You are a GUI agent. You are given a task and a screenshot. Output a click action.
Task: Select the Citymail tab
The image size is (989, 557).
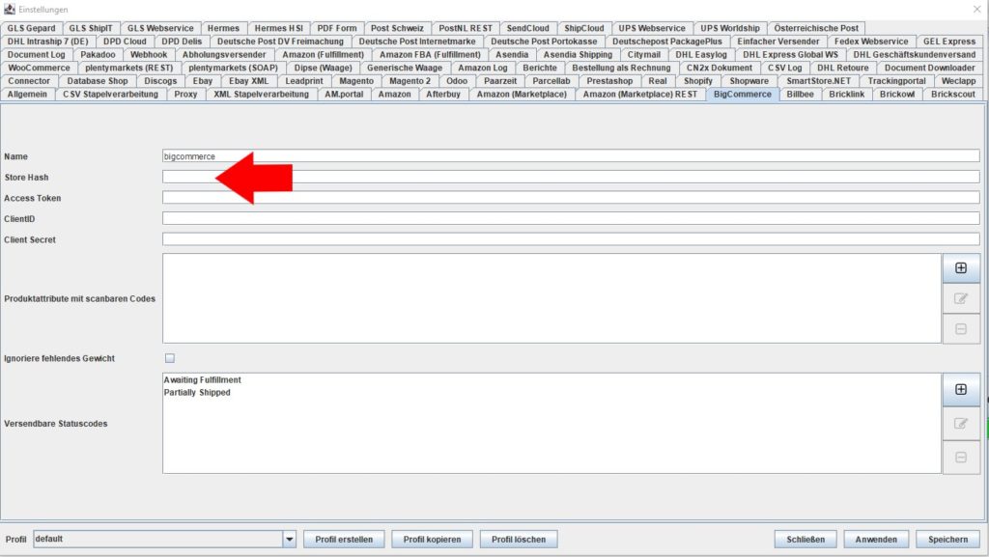pyautogui.click(x=644, y=55)
